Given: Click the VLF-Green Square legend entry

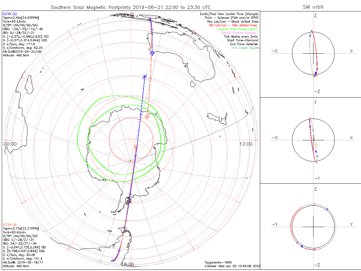Looking at the screenshot, I should (245, 48).
